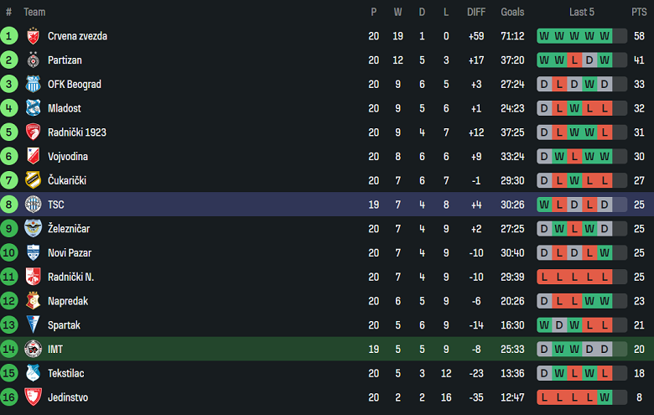Click the OFK Beograd team logo
Image resolution: width=654 pixels, height=415 pixels.
33,85
